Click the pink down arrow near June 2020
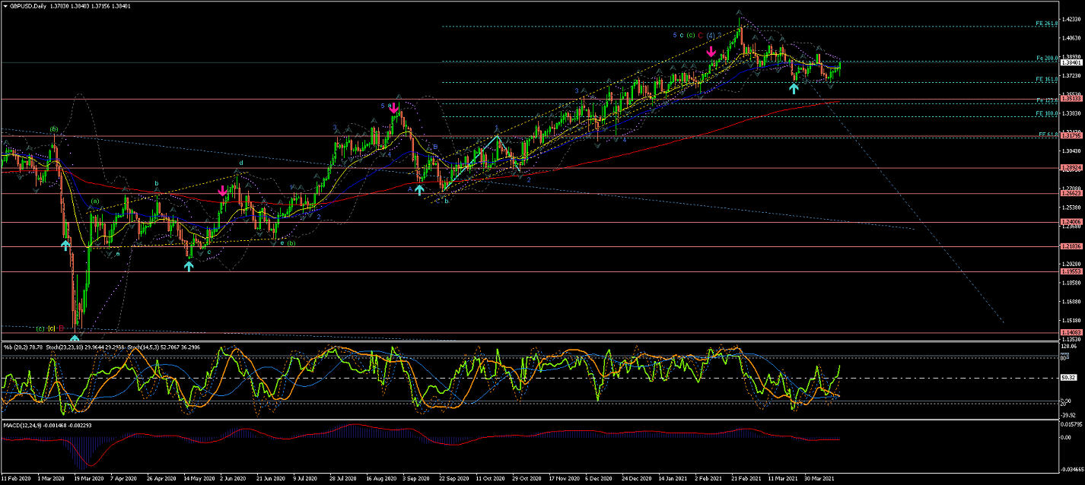The width and height of the screenshot is (1085, 485). (x=222, y=192)
